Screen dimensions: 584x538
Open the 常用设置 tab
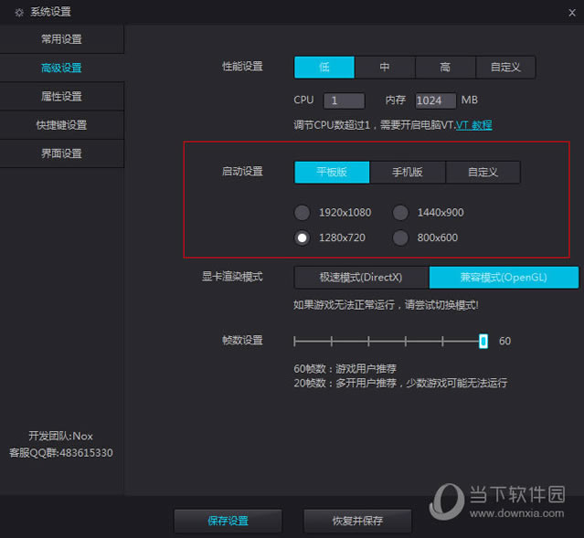click(61, 39)
